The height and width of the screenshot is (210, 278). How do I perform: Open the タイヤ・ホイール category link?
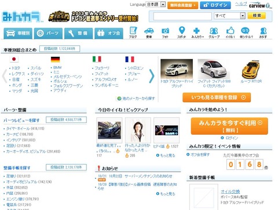18,128
